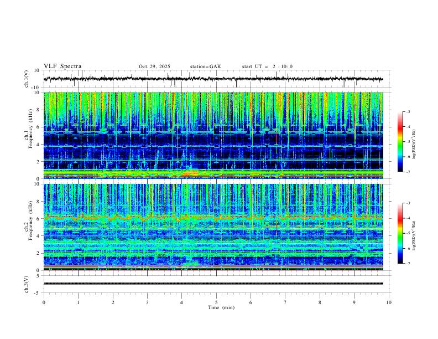The height and width of the screenshot is (339, 438).
Task: Click the "-5" tick on ch.3 voltage axis
Action: tap(38, 293)
